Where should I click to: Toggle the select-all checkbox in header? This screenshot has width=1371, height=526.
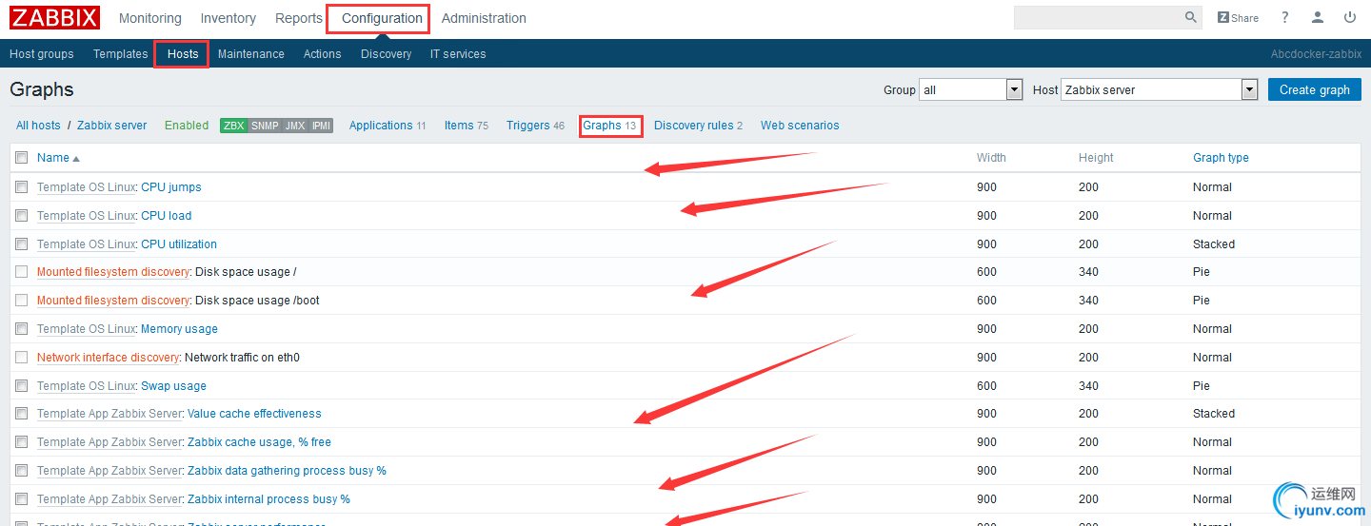coord(22,158)
